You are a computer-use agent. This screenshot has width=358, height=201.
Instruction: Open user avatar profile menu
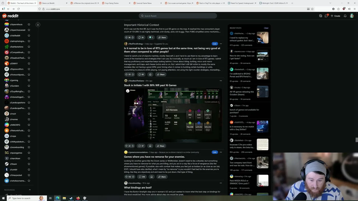352,16
